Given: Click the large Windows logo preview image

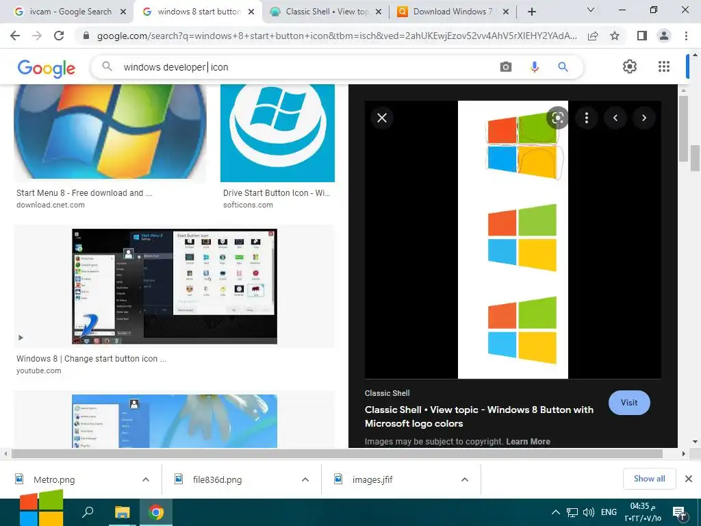Looking at the screenshot, I should (513, 240).
